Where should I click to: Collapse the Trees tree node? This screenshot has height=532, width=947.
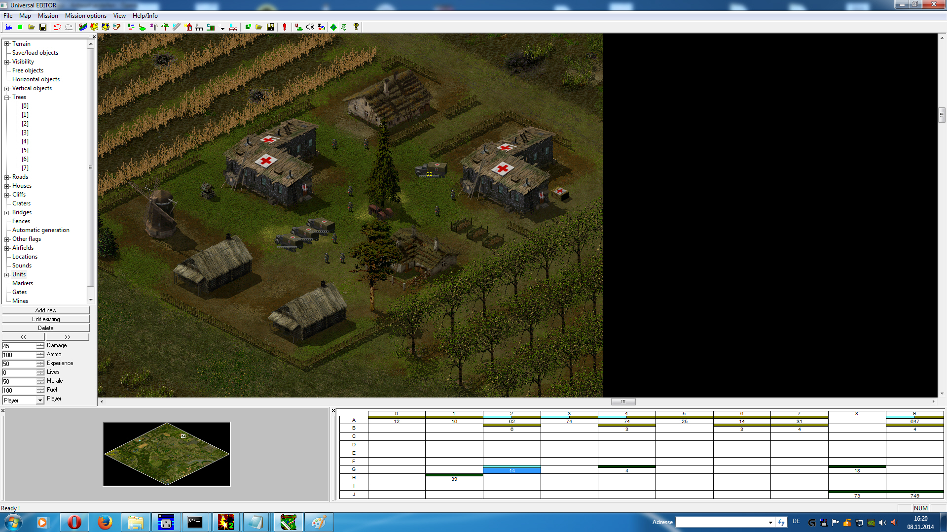[x=7, y=97]
